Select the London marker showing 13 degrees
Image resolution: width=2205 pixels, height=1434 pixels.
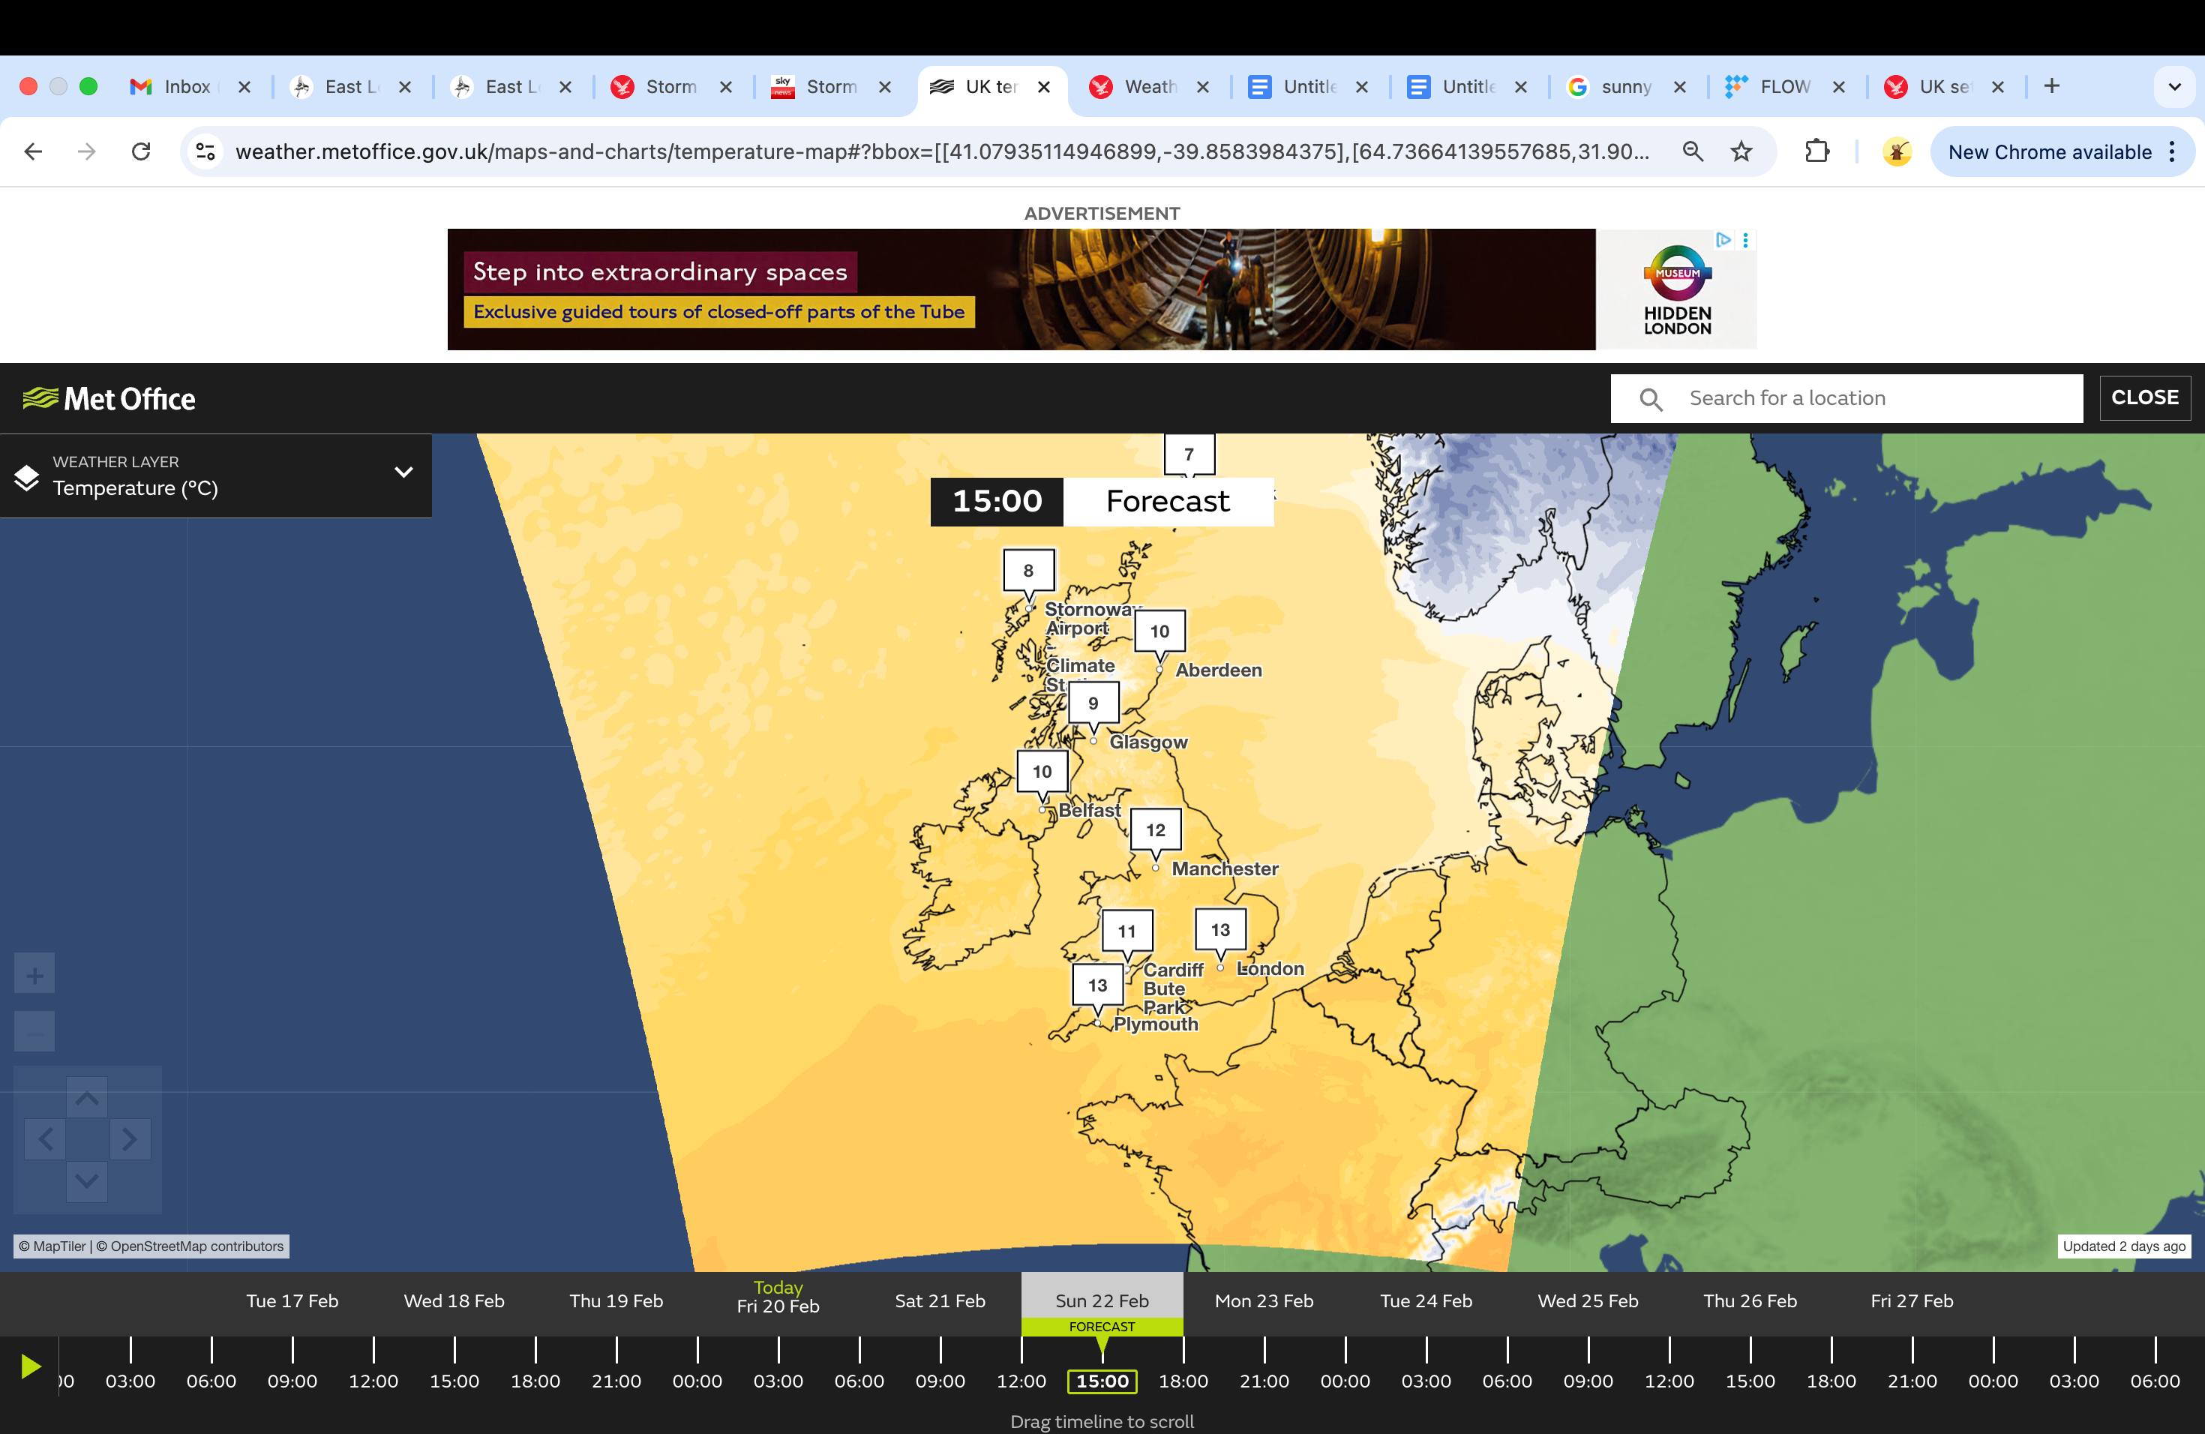pyautogui.click(x=1219, y=931)
